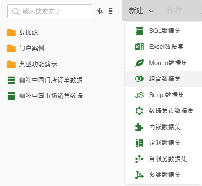Screen dimensions: 202x186
Task: Click the 保存 button
Action: [174, 11]
